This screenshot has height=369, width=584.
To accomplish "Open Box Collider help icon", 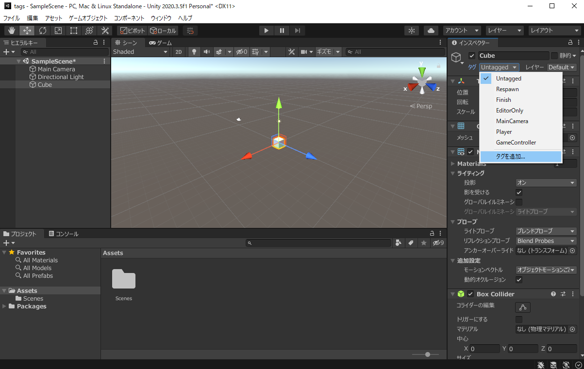I will point(553,294).
